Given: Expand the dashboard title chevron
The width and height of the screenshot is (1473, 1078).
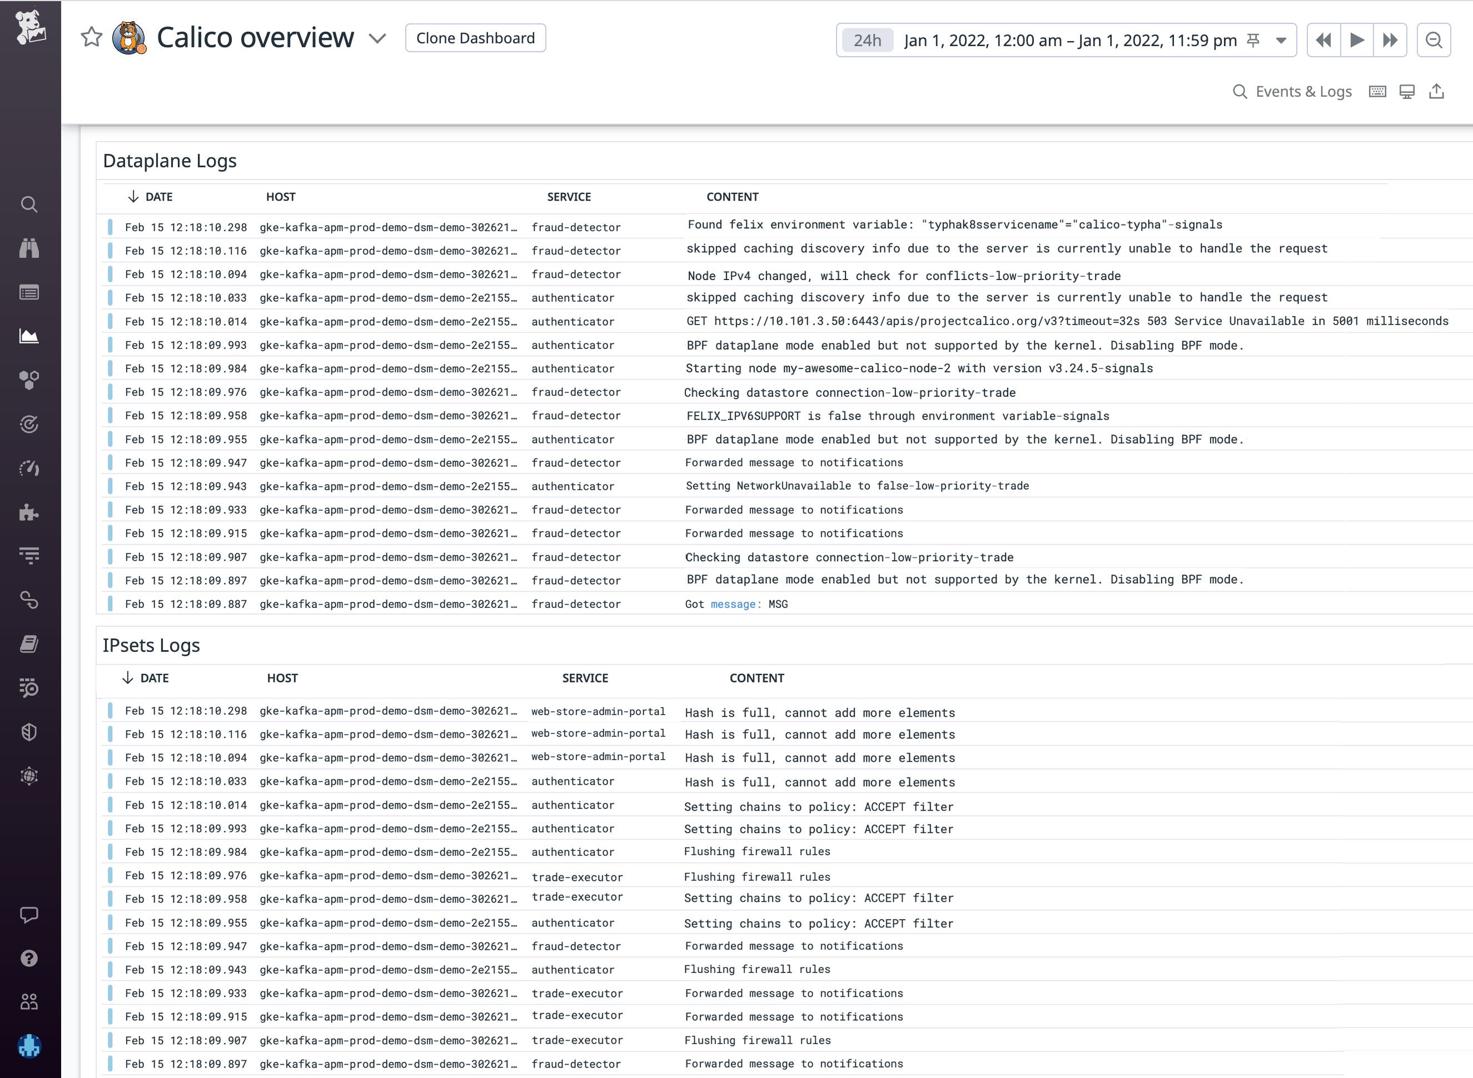Looking at the screenshot, I should click(x=377, y=39).
